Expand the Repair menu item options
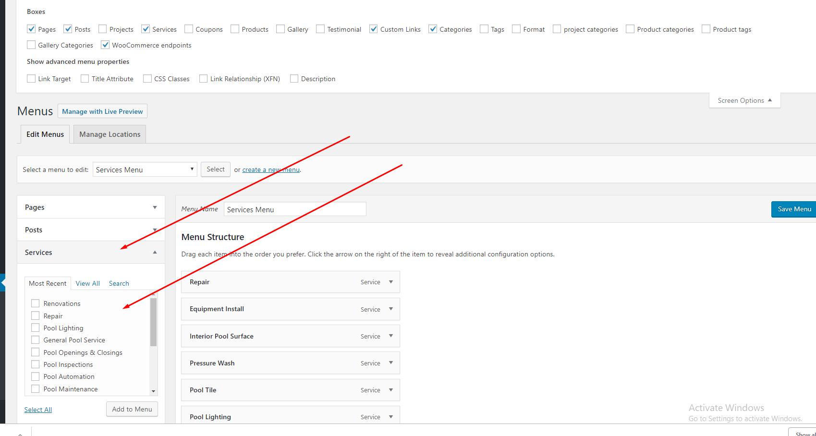Screen dimensions: 816x436 click(x=390, y=282)
